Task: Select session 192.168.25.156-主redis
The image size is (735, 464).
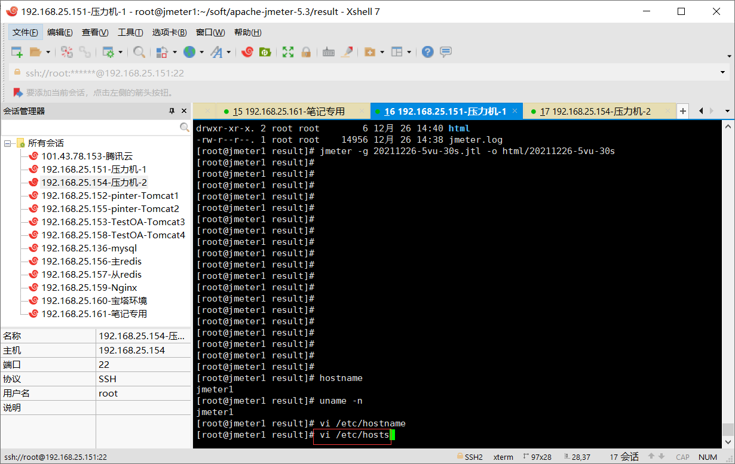Action: point(91,262)
